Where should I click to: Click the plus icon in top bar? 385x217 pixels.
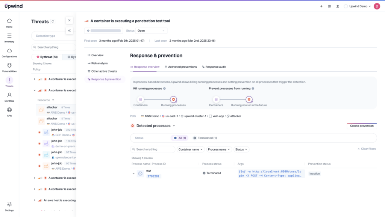coord(321,6)
